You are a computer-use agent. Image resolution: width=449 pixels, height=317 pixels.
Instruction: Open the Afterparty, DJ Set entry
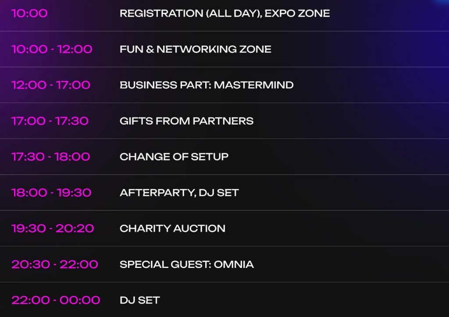(x=179, y=193)
